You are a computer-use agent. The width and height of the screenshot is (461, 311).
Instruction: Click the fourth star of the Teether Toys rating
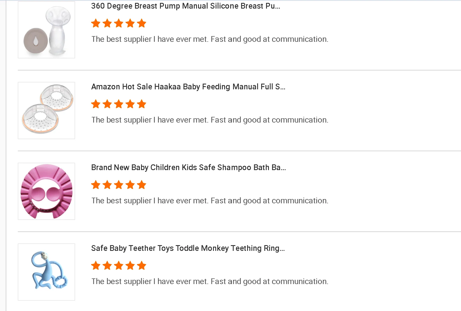pos(130,265)
